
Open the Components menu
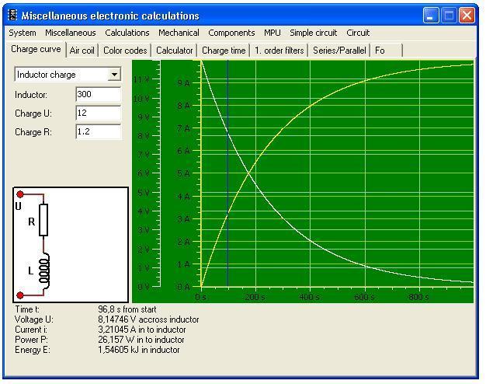click(231, 33)
